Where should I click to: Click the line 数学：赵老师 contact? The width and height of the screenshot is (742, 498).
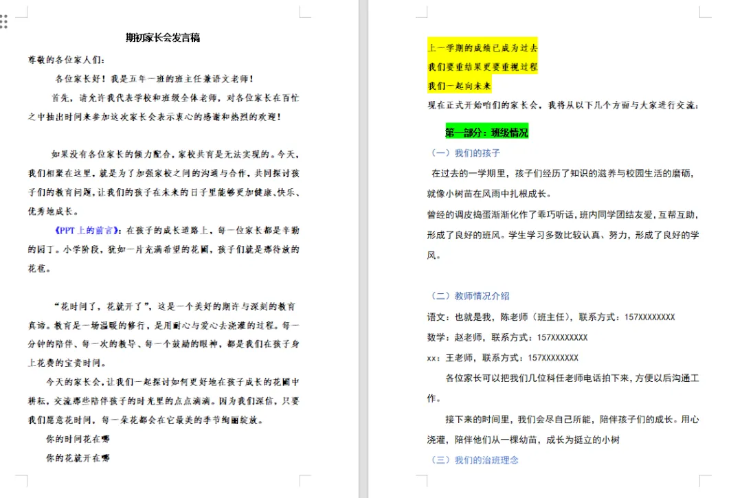[x=507, y=337]
